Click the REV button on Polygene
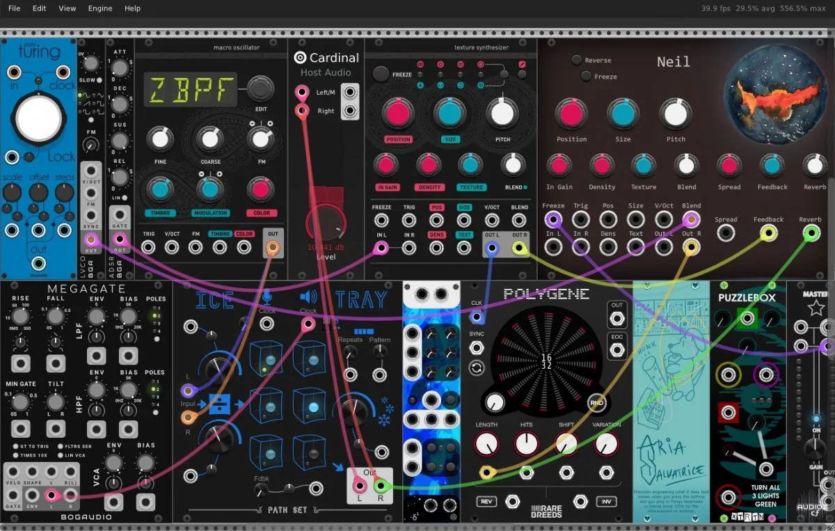 (486, 501)
